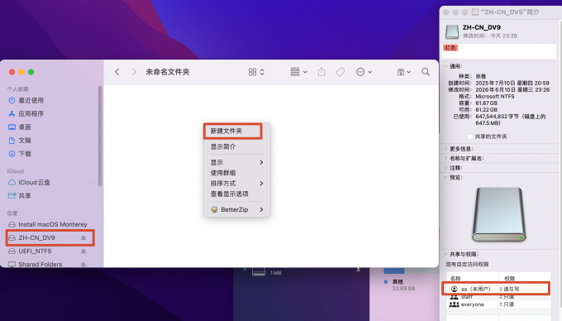The image size is (562, 321).
Task: Select the ZH-CN_DV9 volume in sidebar
Action: [37, 237]
